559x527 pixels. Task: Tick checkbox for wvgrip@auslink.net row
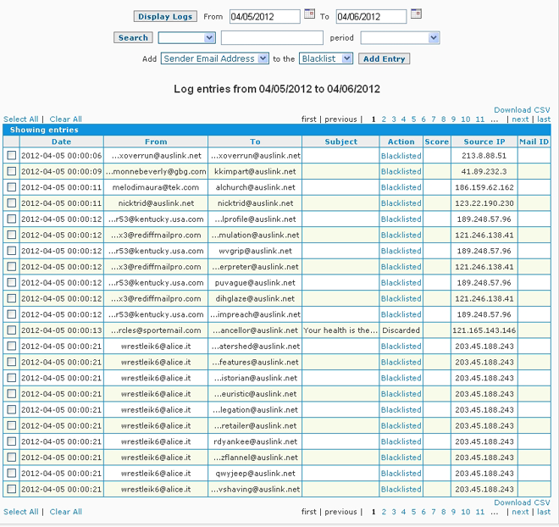click(x=12, y=251)
